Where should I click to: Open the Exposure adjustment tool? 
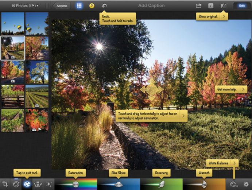click(x=16, y=184)
